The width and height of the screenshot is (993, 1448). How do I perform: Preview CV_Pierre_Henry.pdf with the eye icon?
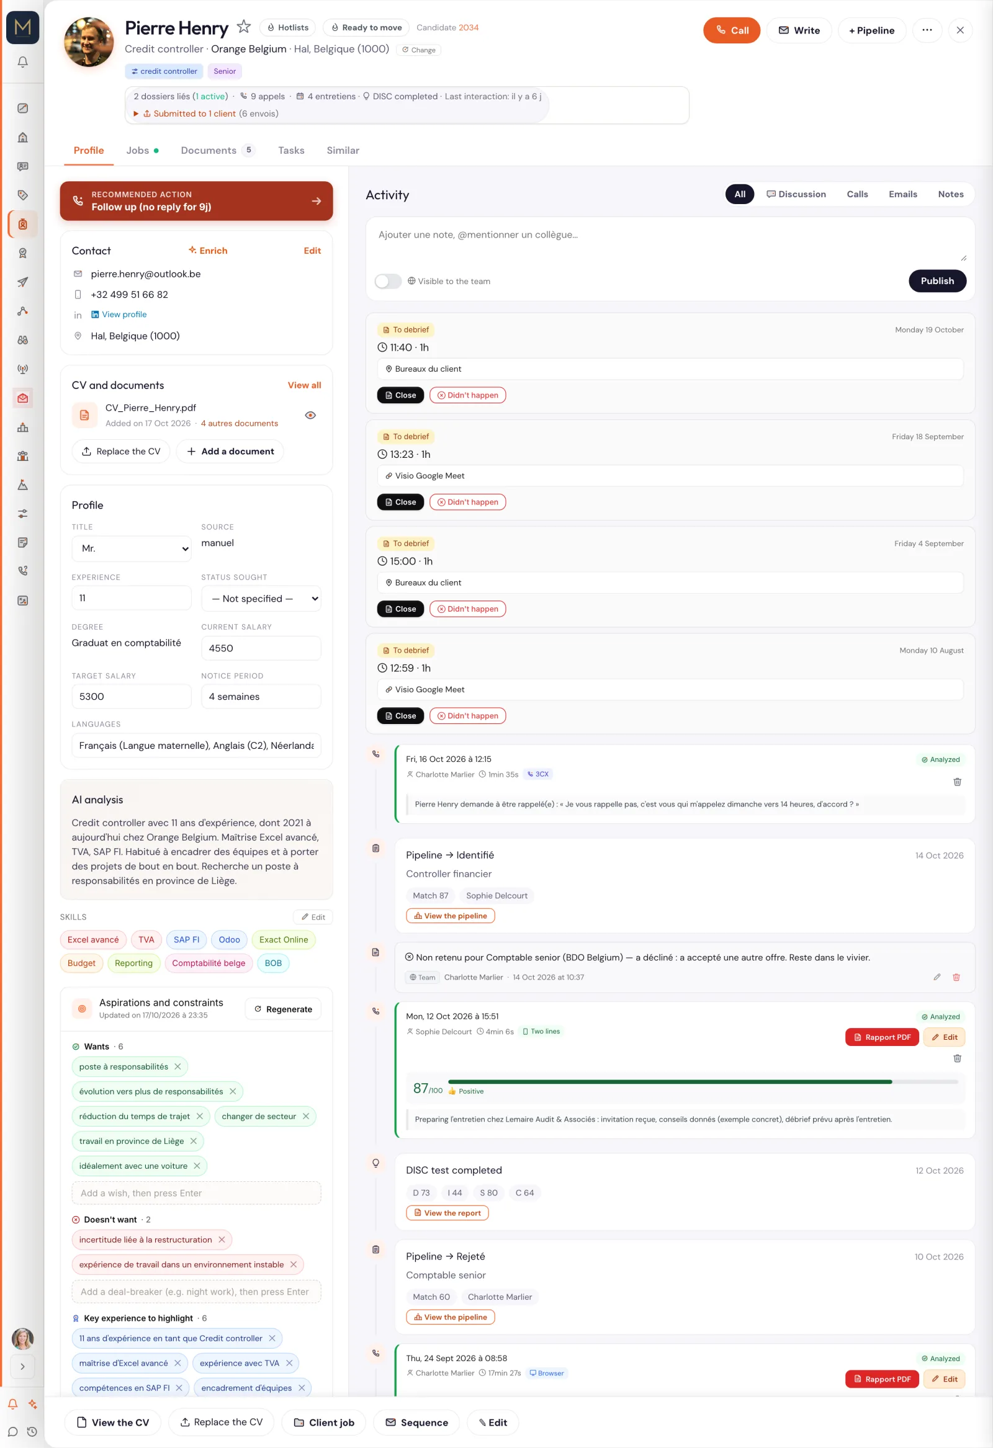click(x=310, y=415)
